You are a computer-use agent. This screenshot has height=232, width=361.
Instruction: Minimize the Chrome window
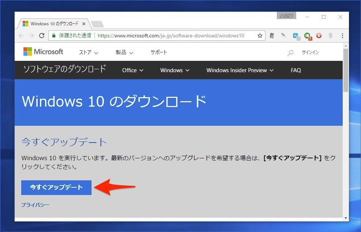[x=307, y=17]
